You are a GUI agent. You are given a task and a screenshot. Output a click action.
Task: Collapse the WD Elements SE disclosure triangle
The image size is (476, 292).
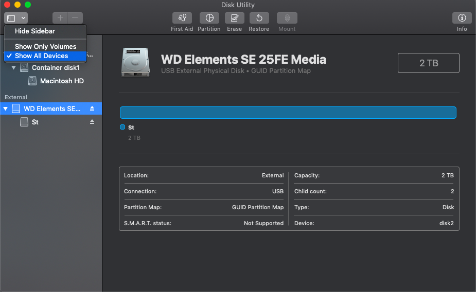click(6, 108)
